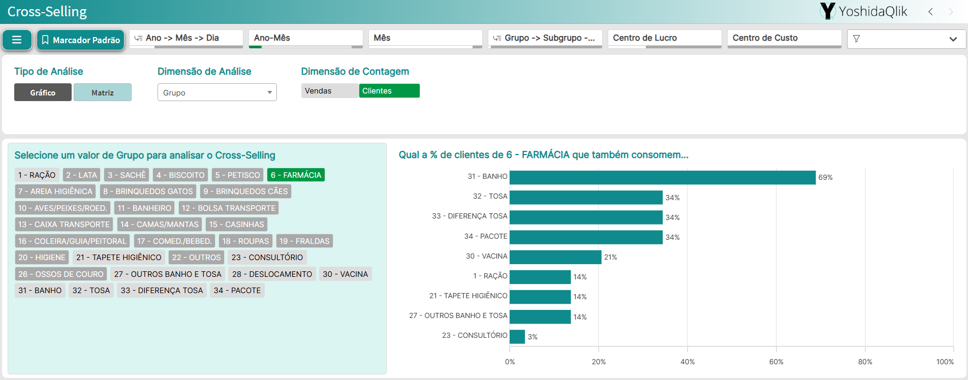The width and height of the screenshot is (968, 380).
Task: Select Clientes count dimension
Action: 389,91
